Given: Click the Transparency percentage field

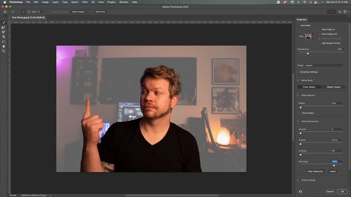Looking at the screenshot, I should click(340, 49).
